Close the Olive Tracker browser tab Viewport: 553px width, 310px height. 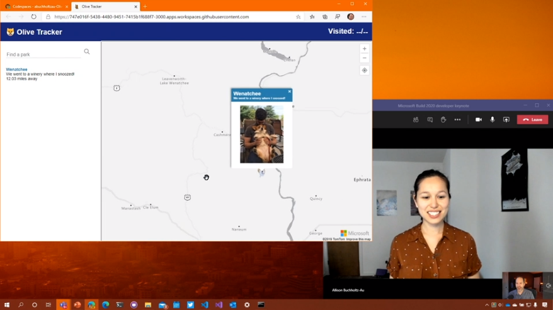click(x=135, y=7)
